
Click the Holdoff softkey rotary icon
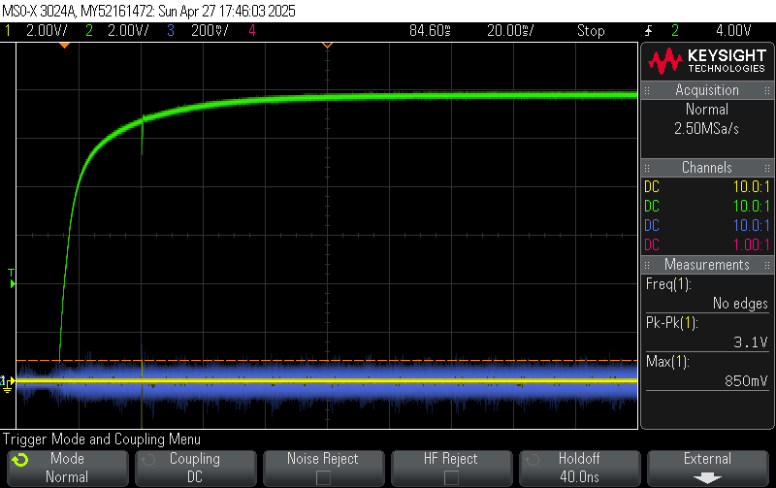tap(532, 460)
